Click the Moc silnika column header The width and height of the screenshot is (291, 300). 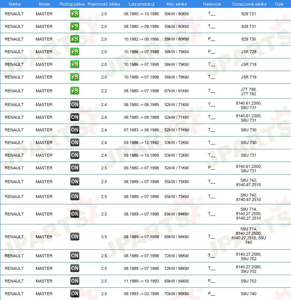[177, 4]
